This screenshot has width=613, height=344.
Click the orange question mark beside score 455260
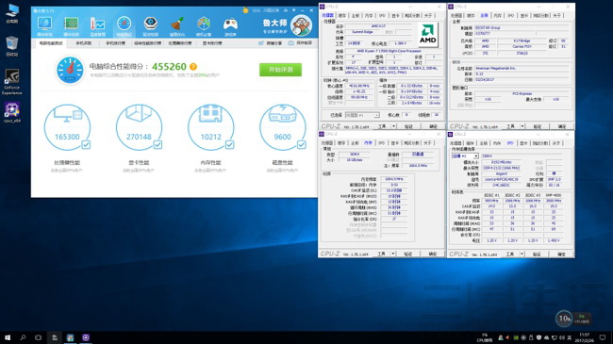[193, 67]
